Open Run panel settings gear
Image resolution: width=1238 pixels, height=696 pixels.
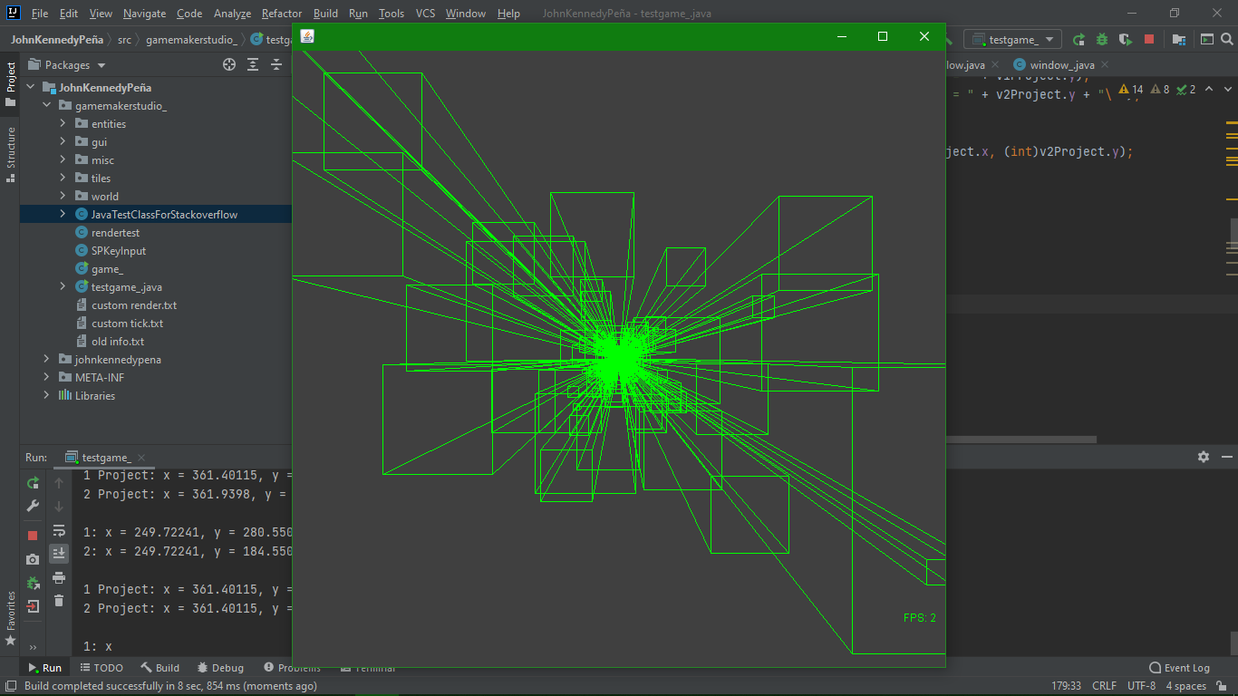pyautogui.click(x=1204, y=458)
